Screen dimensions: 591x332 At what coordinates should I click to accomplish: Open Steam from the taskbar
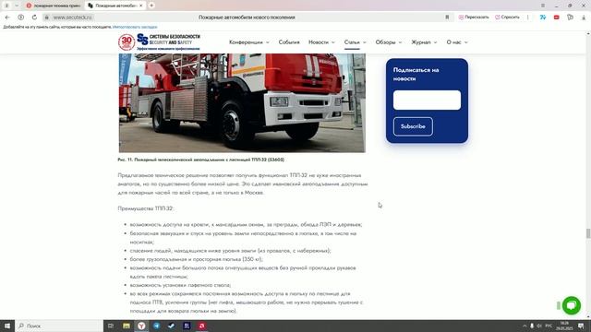[172, 326]
